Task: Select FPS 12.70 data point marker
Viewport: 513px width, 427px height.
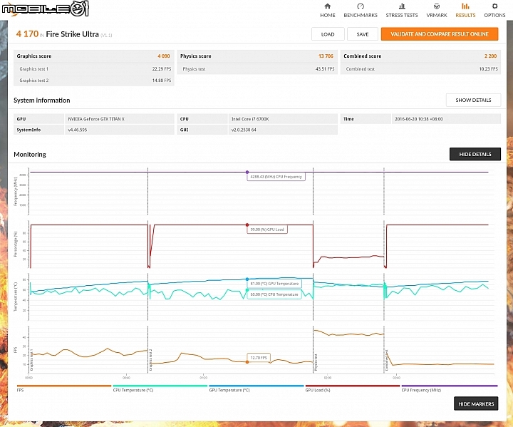Action: tap(247, 362)
